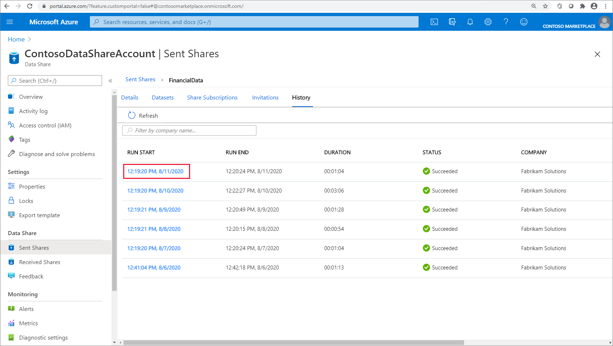Image resolution: width=613 pixels, height=346 pixels.
Task: Click the Filter by company name box
Action: pos(189,130)
